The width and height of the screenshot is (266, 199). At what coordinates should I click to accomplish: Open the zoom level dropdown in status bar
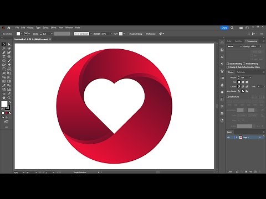[x=23, y=172]
